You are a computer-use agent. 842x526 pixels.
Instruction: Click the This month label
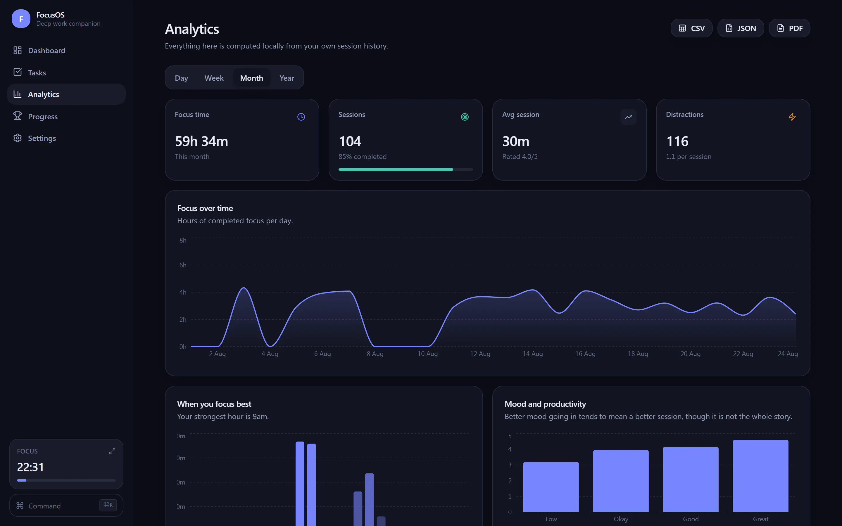pyautogui.click(x=192, y=157)
